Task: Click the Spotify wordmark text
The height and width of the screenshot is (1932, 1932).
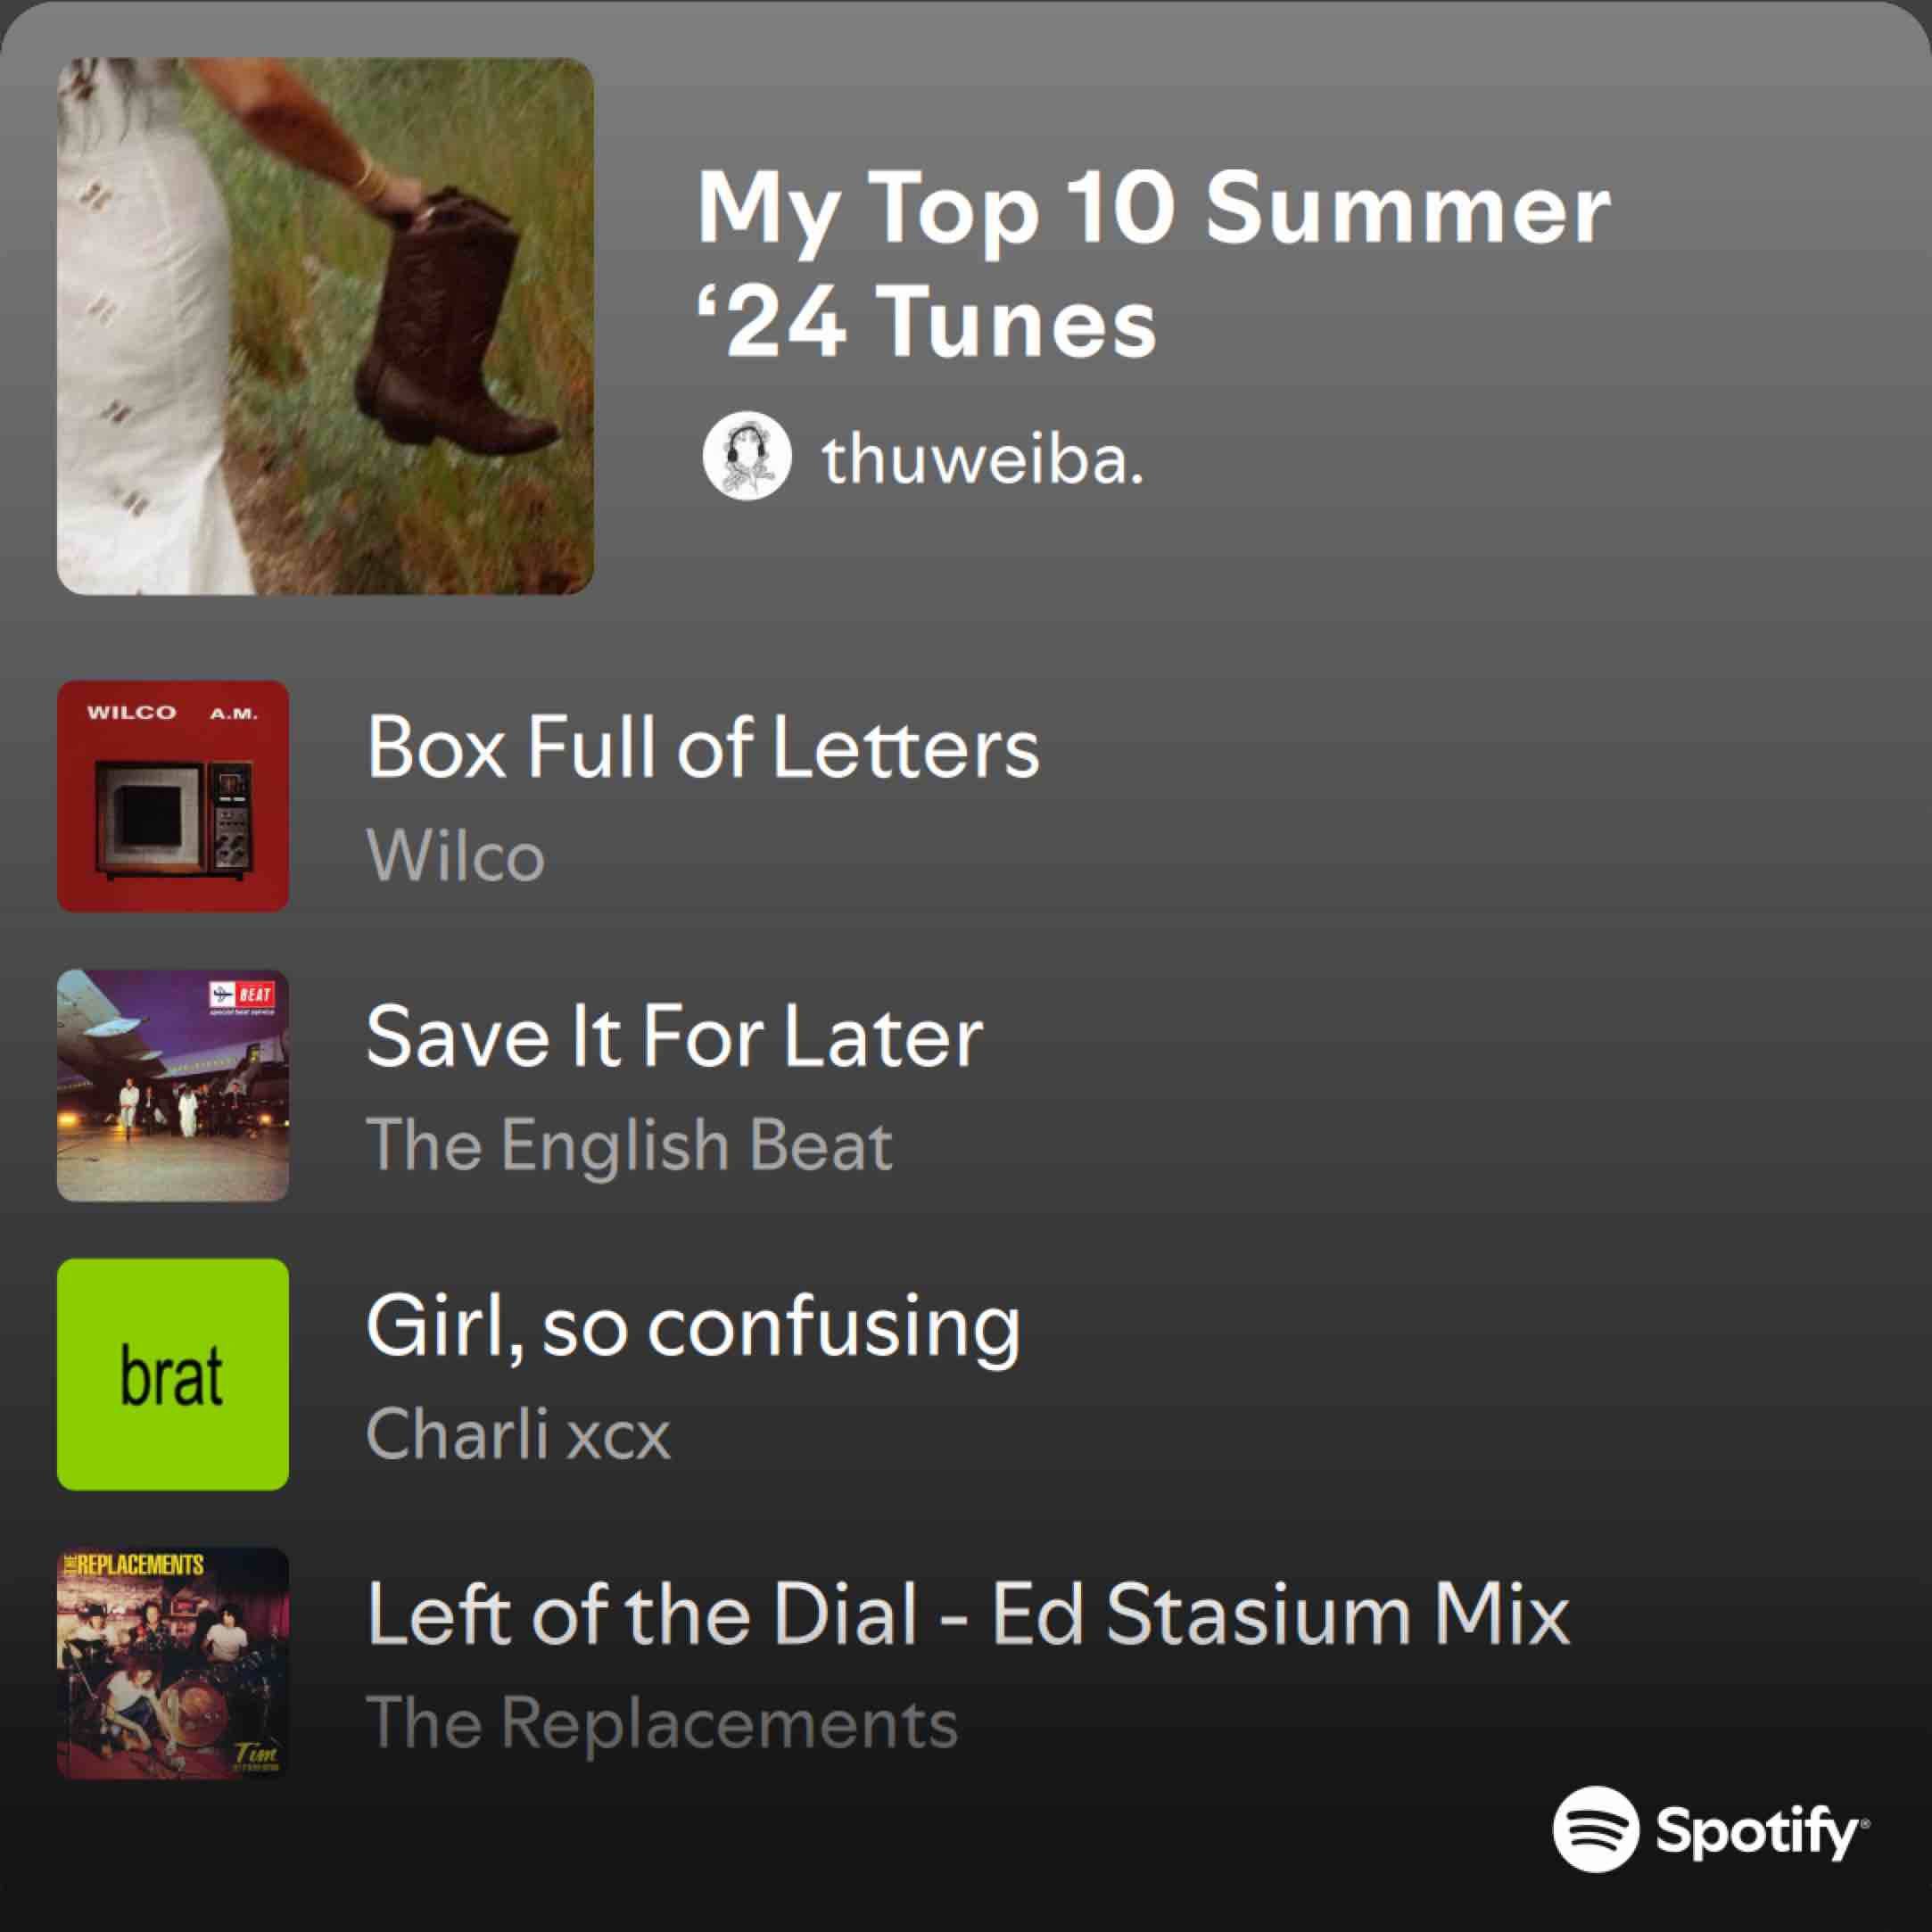Action: coord(1762,1832)
